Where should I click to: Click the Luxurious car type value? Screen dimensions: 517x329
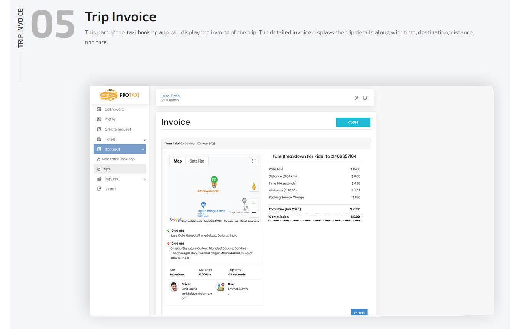pos(177,275)
